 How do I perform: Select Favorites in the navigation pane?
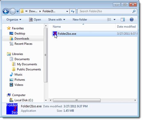[18, 28]
